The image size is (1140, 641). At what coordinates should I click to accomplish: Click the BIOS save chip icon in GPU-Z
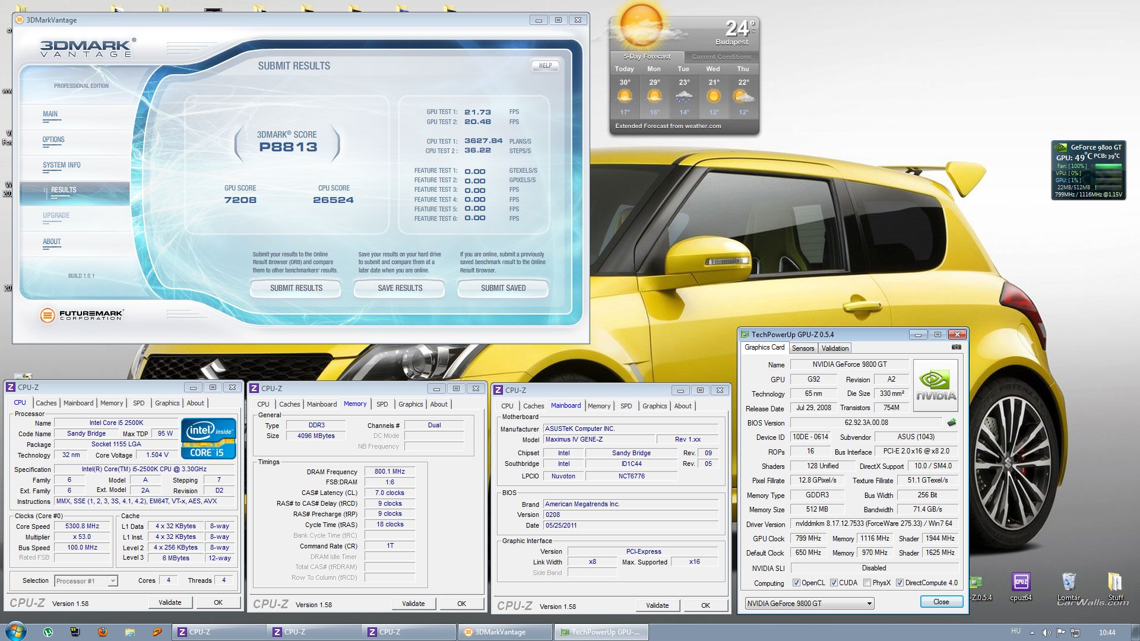[952, 423]
